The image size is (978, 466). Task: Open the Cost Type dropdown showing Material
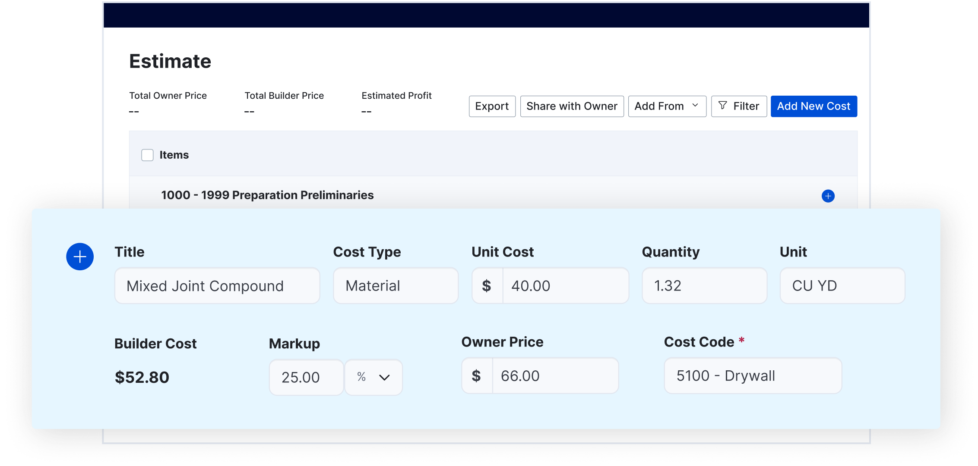(x=395, y=285)
